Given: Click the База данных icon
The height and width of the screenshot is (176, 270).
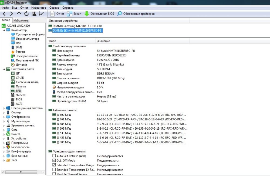Looking at the screenshot, I should (x=8, y=156).
